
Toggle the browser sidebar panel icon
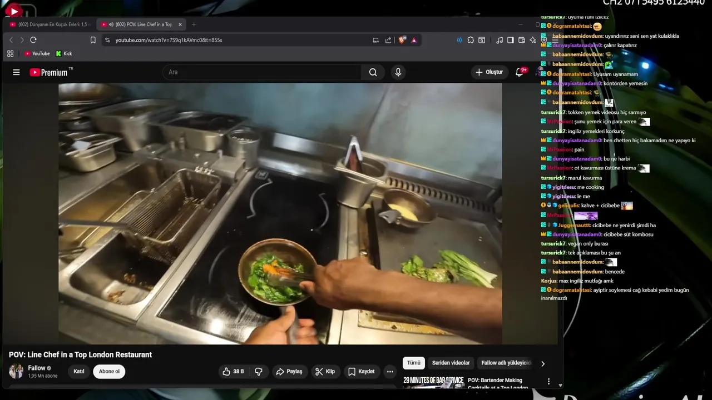coord(510,40)
